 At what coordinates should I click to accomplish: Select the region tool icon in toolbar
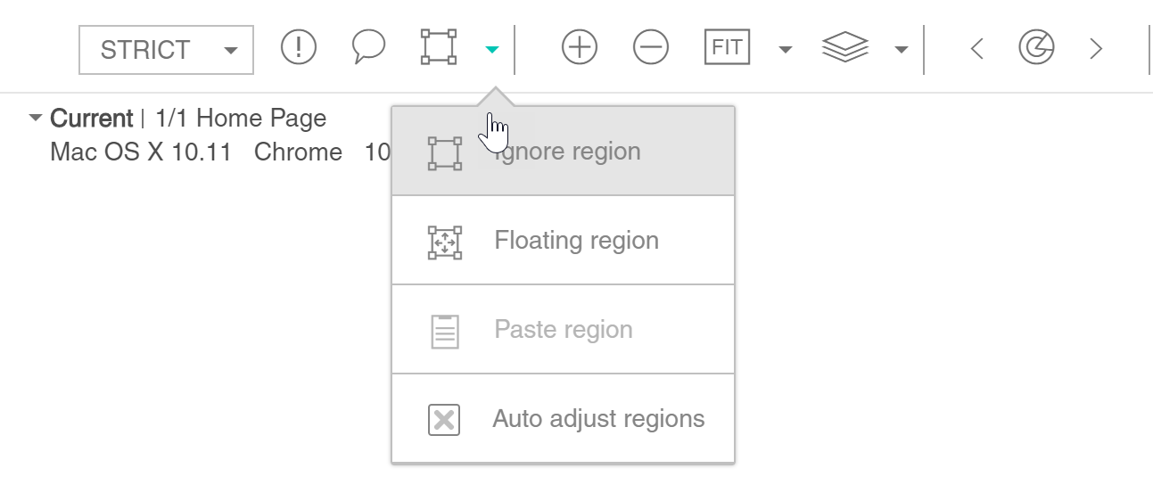point(439,46)
